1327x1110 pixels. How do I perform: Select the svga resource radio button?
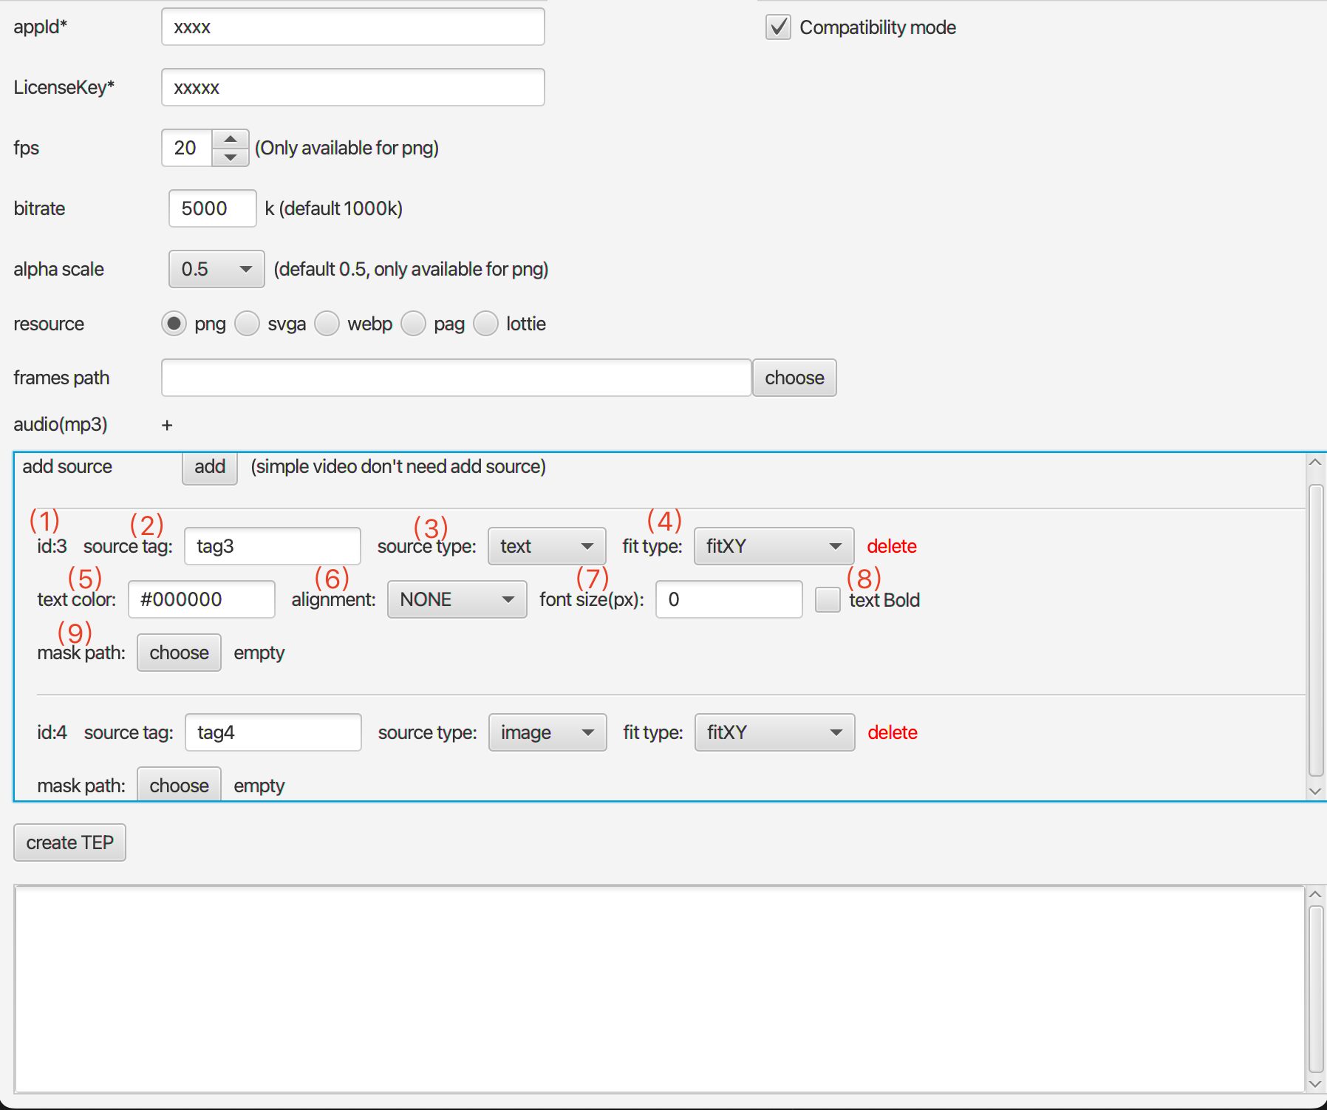coord(248,324)
